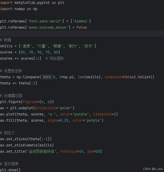Click the 'axes.unicode_minus' string
This screenshot has height=172, width=164.
click(x=48, y=27)
